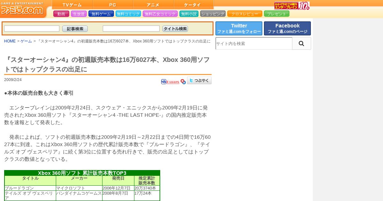Open the Famitsu.com logo home link
This screenshot has width=383, height=201.
pyautogui.click(x=22, y=9)
